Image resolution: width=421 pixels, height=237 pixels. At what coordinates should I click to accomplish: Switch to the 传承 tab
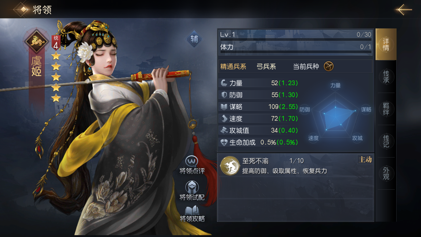(x=386, y=77)
